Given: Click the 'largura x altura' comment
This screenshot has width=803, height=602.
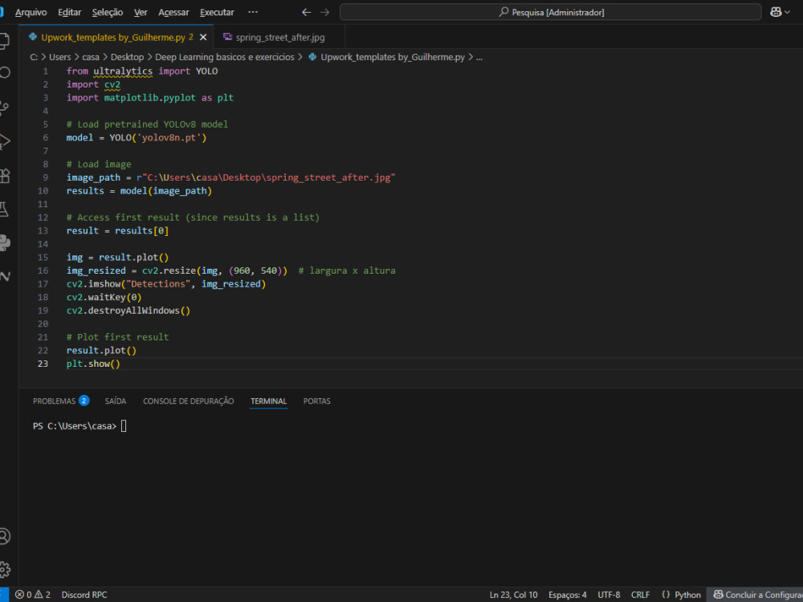Looking at the screenshot, I should [x=347, y=270].
